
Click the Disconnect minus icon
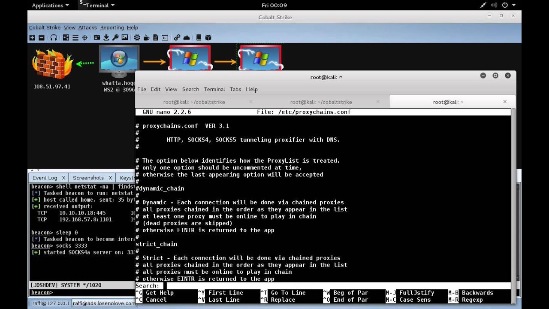point(41,38)
